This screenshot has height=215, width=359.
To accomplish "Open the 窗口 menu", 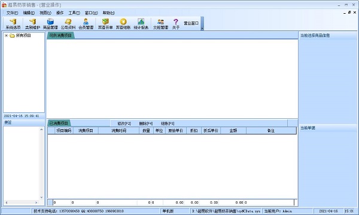I will click(x=91, y=13).
